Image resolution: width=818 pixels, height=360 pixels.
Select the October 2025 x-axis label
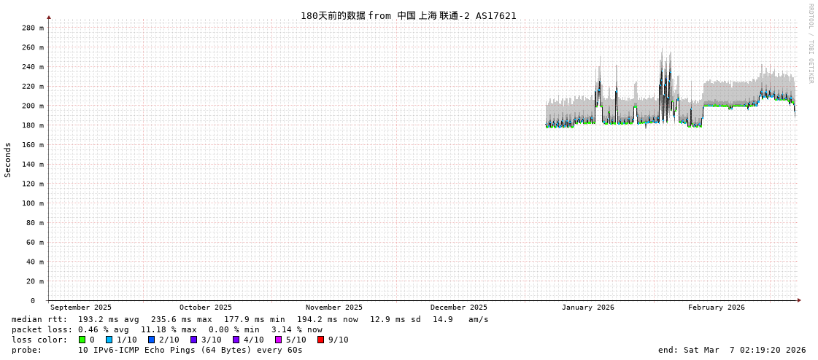pyautogui.click(x=205, y=308)
